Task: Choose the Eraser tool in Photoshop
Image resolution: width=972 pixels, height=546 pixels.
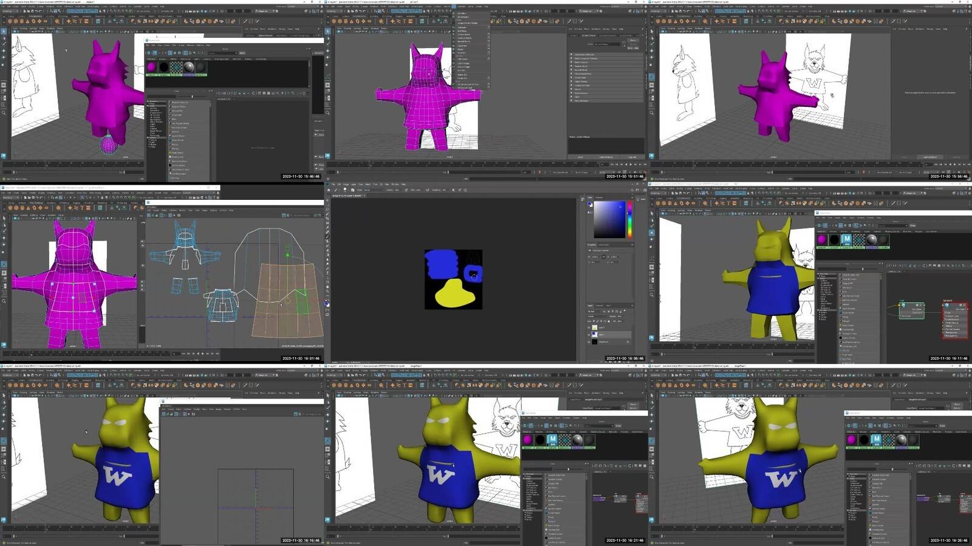Action: coord(328,251)
